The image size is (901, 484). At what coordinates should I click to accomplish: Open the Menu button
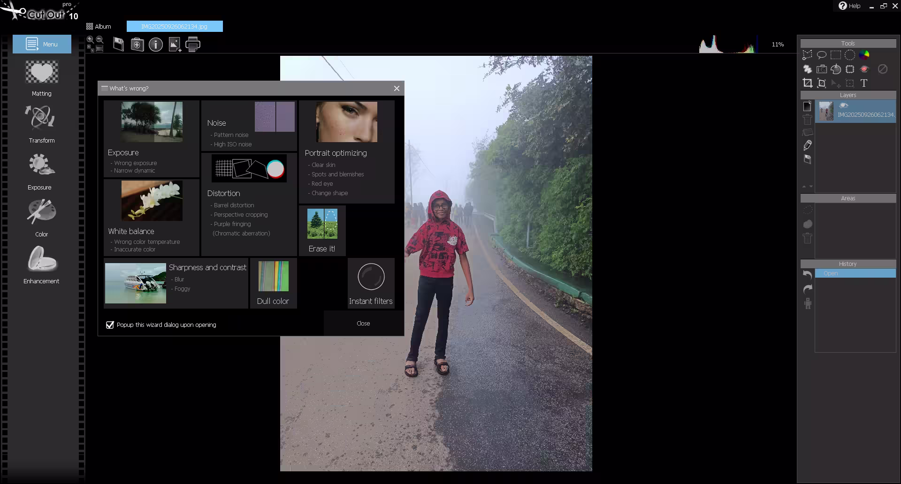(42, 44)
